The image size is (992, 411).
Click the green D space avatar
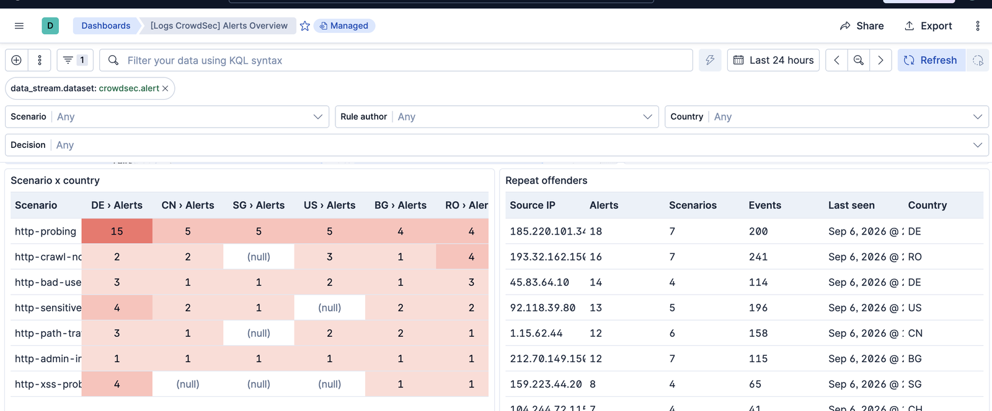pos(50,26)
